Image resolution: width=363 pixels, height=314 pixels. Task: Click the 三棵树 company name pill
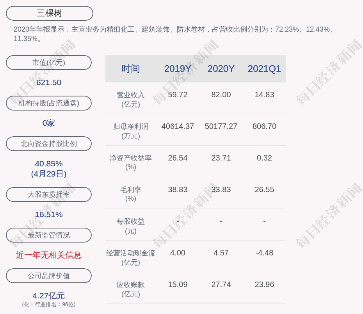50,13
